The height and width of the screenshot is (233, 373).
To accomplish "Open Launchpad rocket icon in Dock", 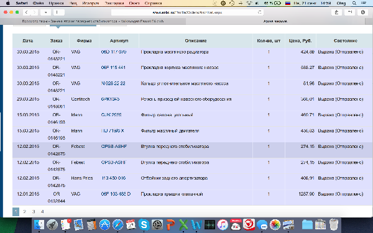I will tap(52, 225).
